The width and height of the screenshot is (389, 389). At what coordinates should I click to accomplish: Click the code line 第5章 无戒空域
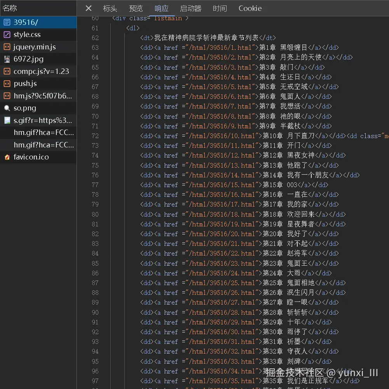239,87
